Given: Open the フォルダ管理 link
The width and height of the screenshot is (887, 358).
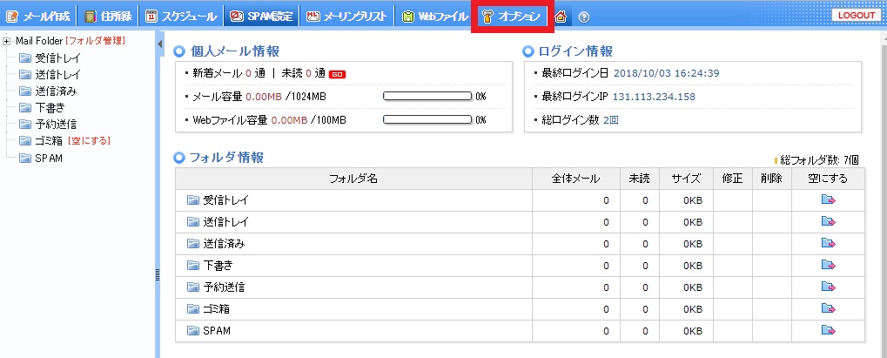Looking at the screenshot, I should (96, 41).
